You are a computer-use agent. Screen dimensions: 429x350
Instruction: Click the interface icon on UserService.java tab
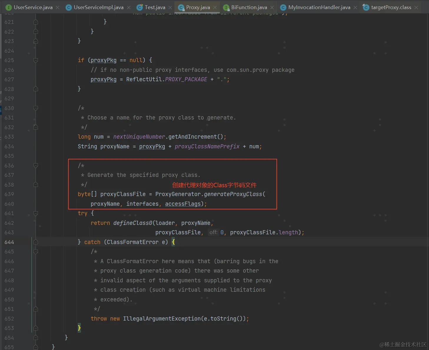click(x=9, y=7)
